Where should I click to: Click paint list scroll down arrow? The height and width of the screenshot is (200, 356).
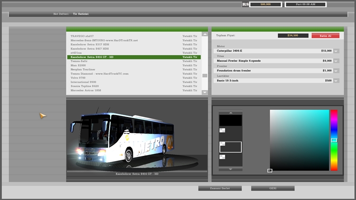coord(230,169)
